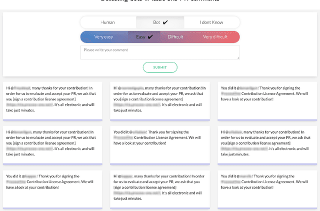
Task: Click the middle-row right 'many thanks' card
Action: 267,145
